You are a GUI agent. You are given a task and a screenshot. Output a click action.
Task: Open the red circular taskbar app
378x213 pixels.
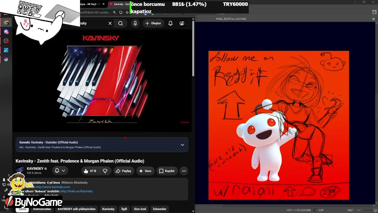pos(6,41)
